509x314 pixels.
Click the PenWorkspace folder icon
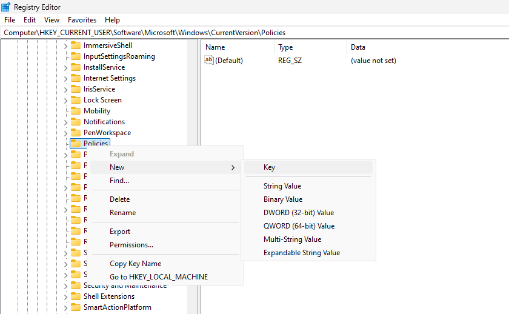76,133
